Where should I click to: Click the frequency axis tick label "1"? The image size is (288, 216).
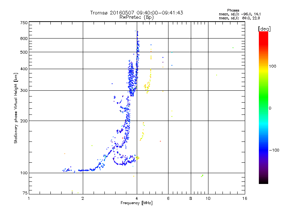(29, 198)
